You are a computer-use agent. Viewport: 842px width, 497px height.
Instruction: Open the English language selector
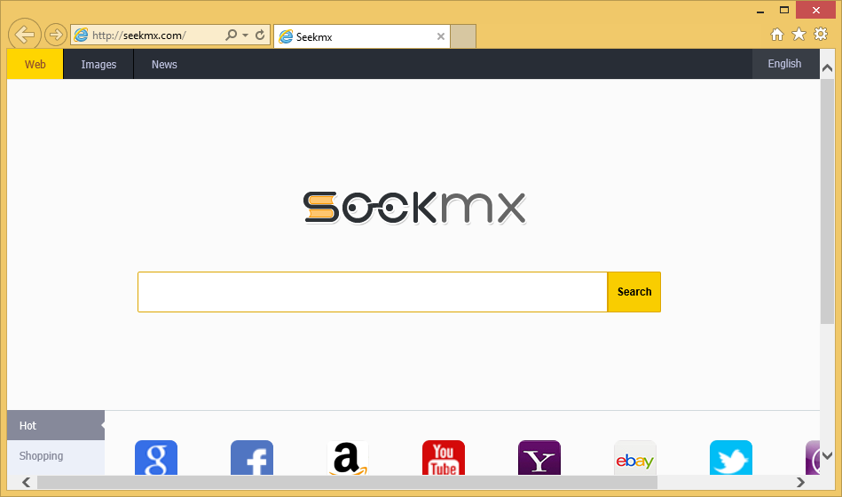784,64
